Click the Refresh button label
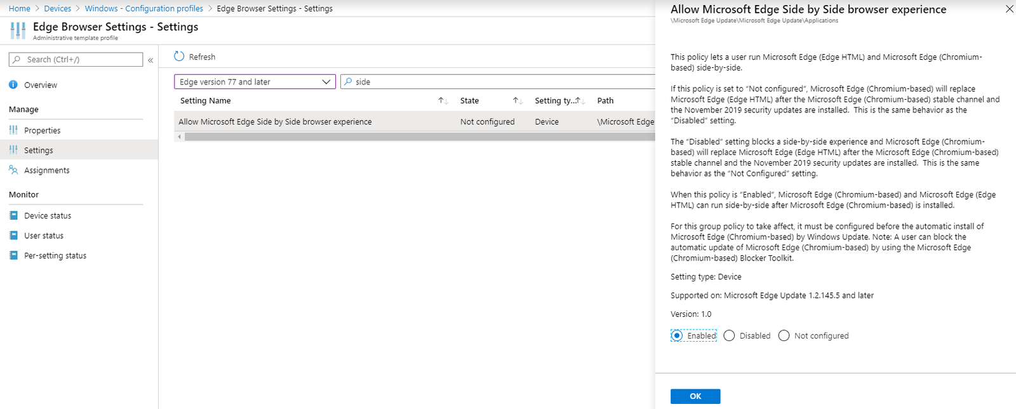This screenshot has width=1016, height=409. point(202,57)
